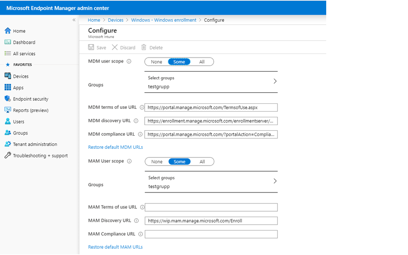The image size is (408, 255).
Task: Expand MDM Select groups chevron
Action: (x=275, y=81)
